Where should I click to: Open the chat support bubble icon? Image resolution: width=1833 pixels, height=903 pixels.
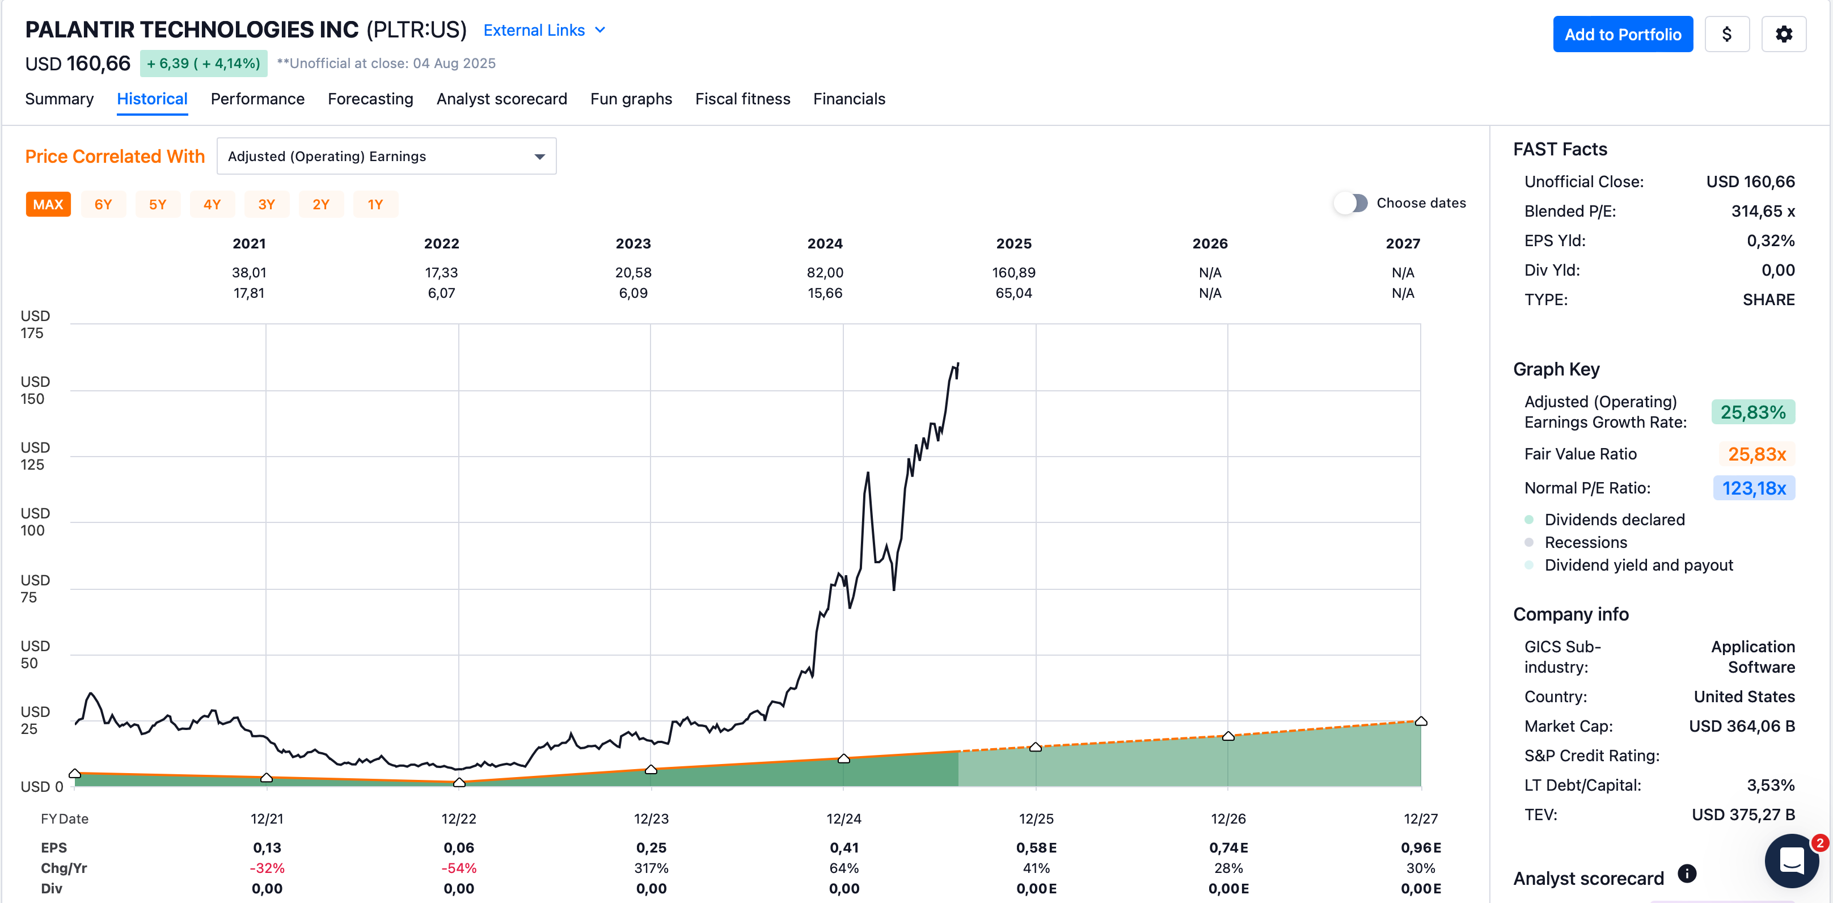pos(1791,860)
